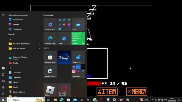182x102 pixels.
Task: Launch the Disney+ tile
Action: click(64, 57)
